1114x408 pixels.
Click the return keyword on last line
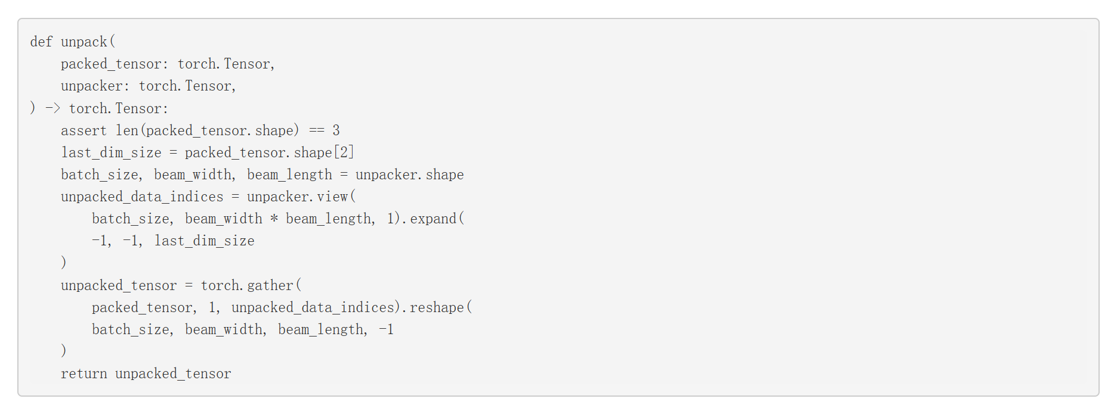(84, 374)
